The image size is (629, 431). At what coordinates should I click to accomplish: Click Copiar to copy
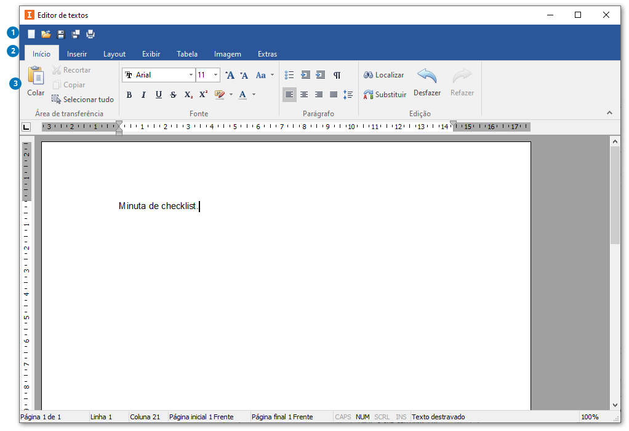68,85
